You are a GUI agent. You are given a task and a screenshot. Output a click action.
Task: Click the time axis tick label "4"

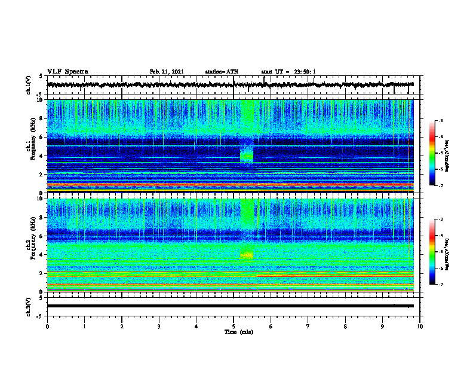tap(196, 327)
